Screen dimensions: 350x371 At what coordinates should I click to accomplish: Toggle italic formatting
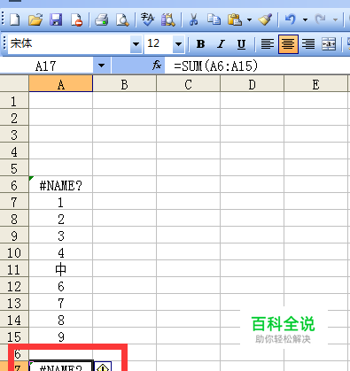click(x=221, y=44)
